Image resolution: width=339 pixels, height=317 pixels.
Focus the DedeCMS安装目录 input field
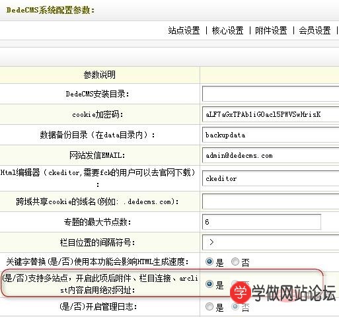tap(270, 94)
